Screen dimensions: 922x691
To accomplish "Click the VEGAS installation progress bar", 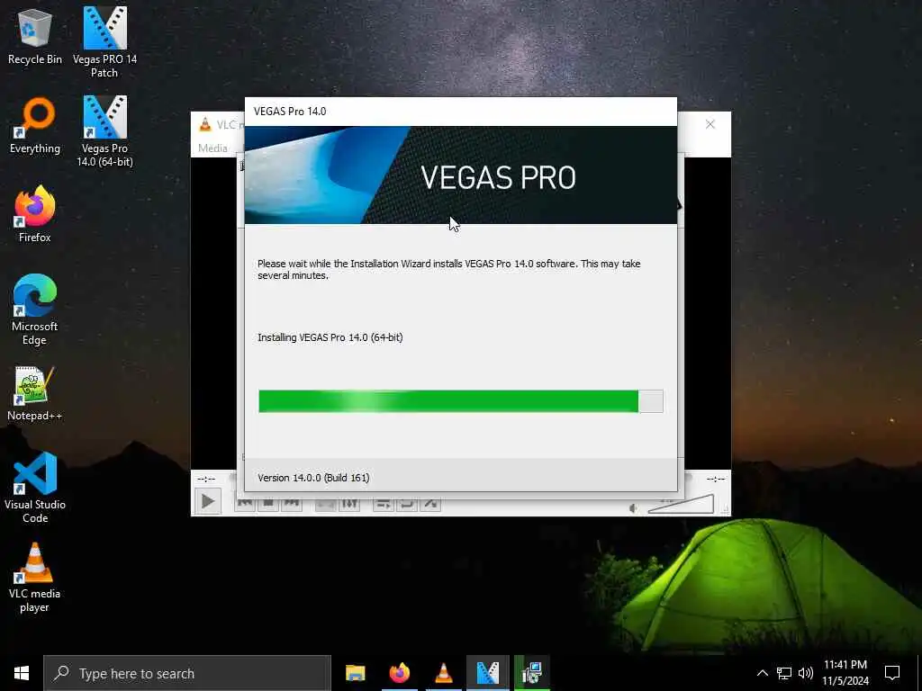I will click(x=461, y=401).
